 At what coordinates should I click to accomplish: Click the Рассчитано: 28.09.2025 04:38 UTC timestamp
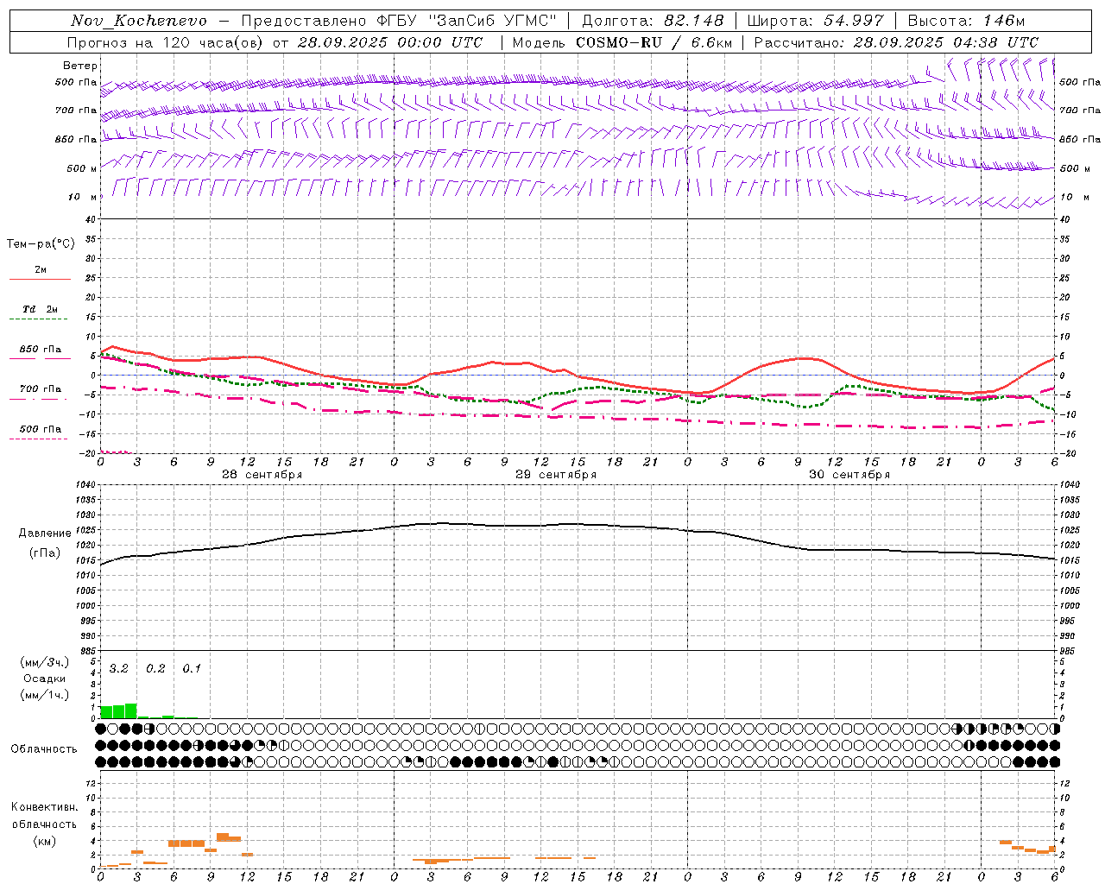coord(896,42)
